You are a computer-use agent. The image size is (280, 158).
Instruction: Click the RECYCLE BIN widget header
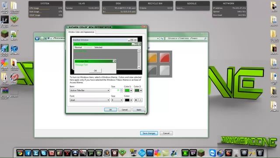click(x=155, y=4)
